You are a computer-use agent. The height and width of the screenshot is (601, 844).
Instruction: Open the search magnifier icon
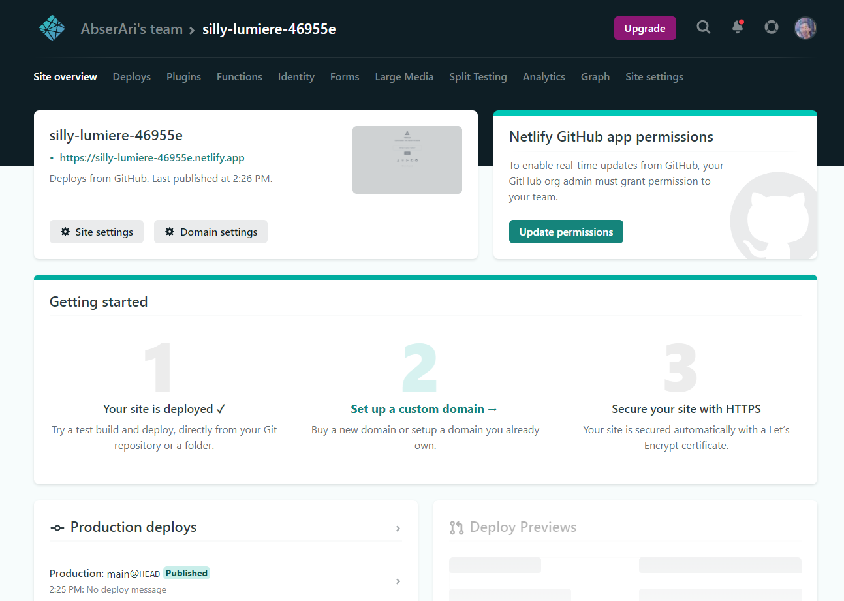pos(704,27)
